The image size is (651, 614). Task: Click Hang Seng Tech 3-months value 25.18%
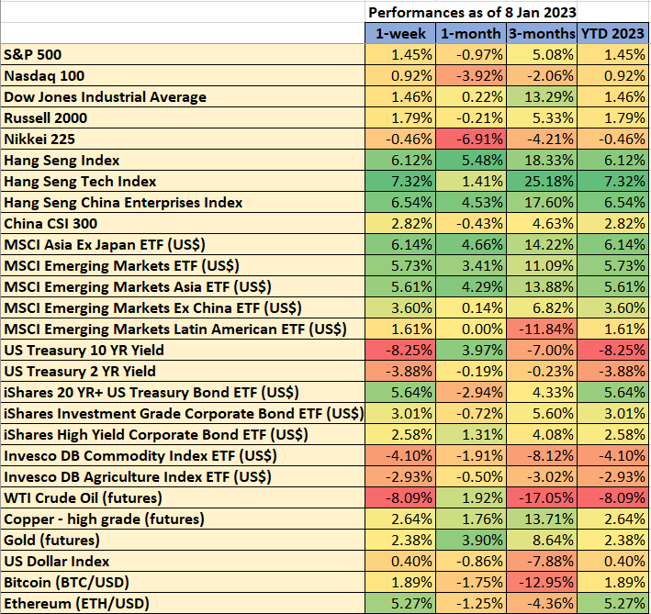point(542,182)
